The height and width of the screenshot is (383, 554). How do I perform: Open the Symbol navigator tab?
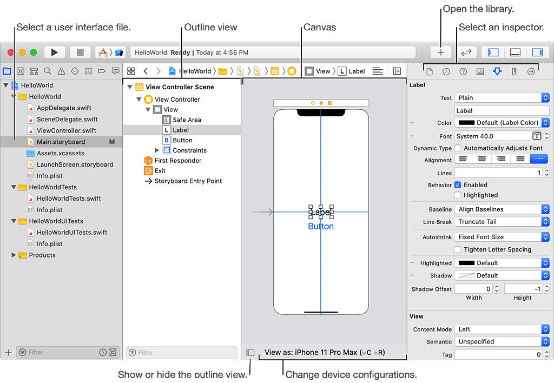(34, 71)
